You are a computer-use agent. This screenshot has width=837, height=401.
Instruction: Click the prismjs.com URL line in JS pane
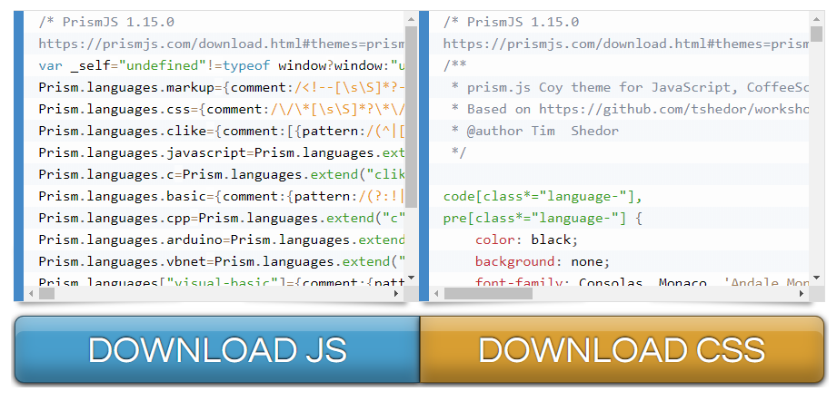[222, 44]
